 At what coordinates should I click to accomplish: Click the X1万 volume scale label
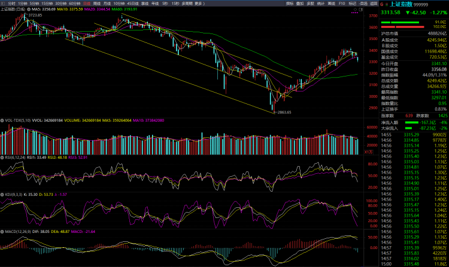click(369, 152)
